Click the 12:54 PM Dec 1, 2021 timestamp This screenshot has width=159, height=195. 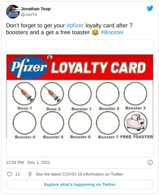click(x=28, y=162)
